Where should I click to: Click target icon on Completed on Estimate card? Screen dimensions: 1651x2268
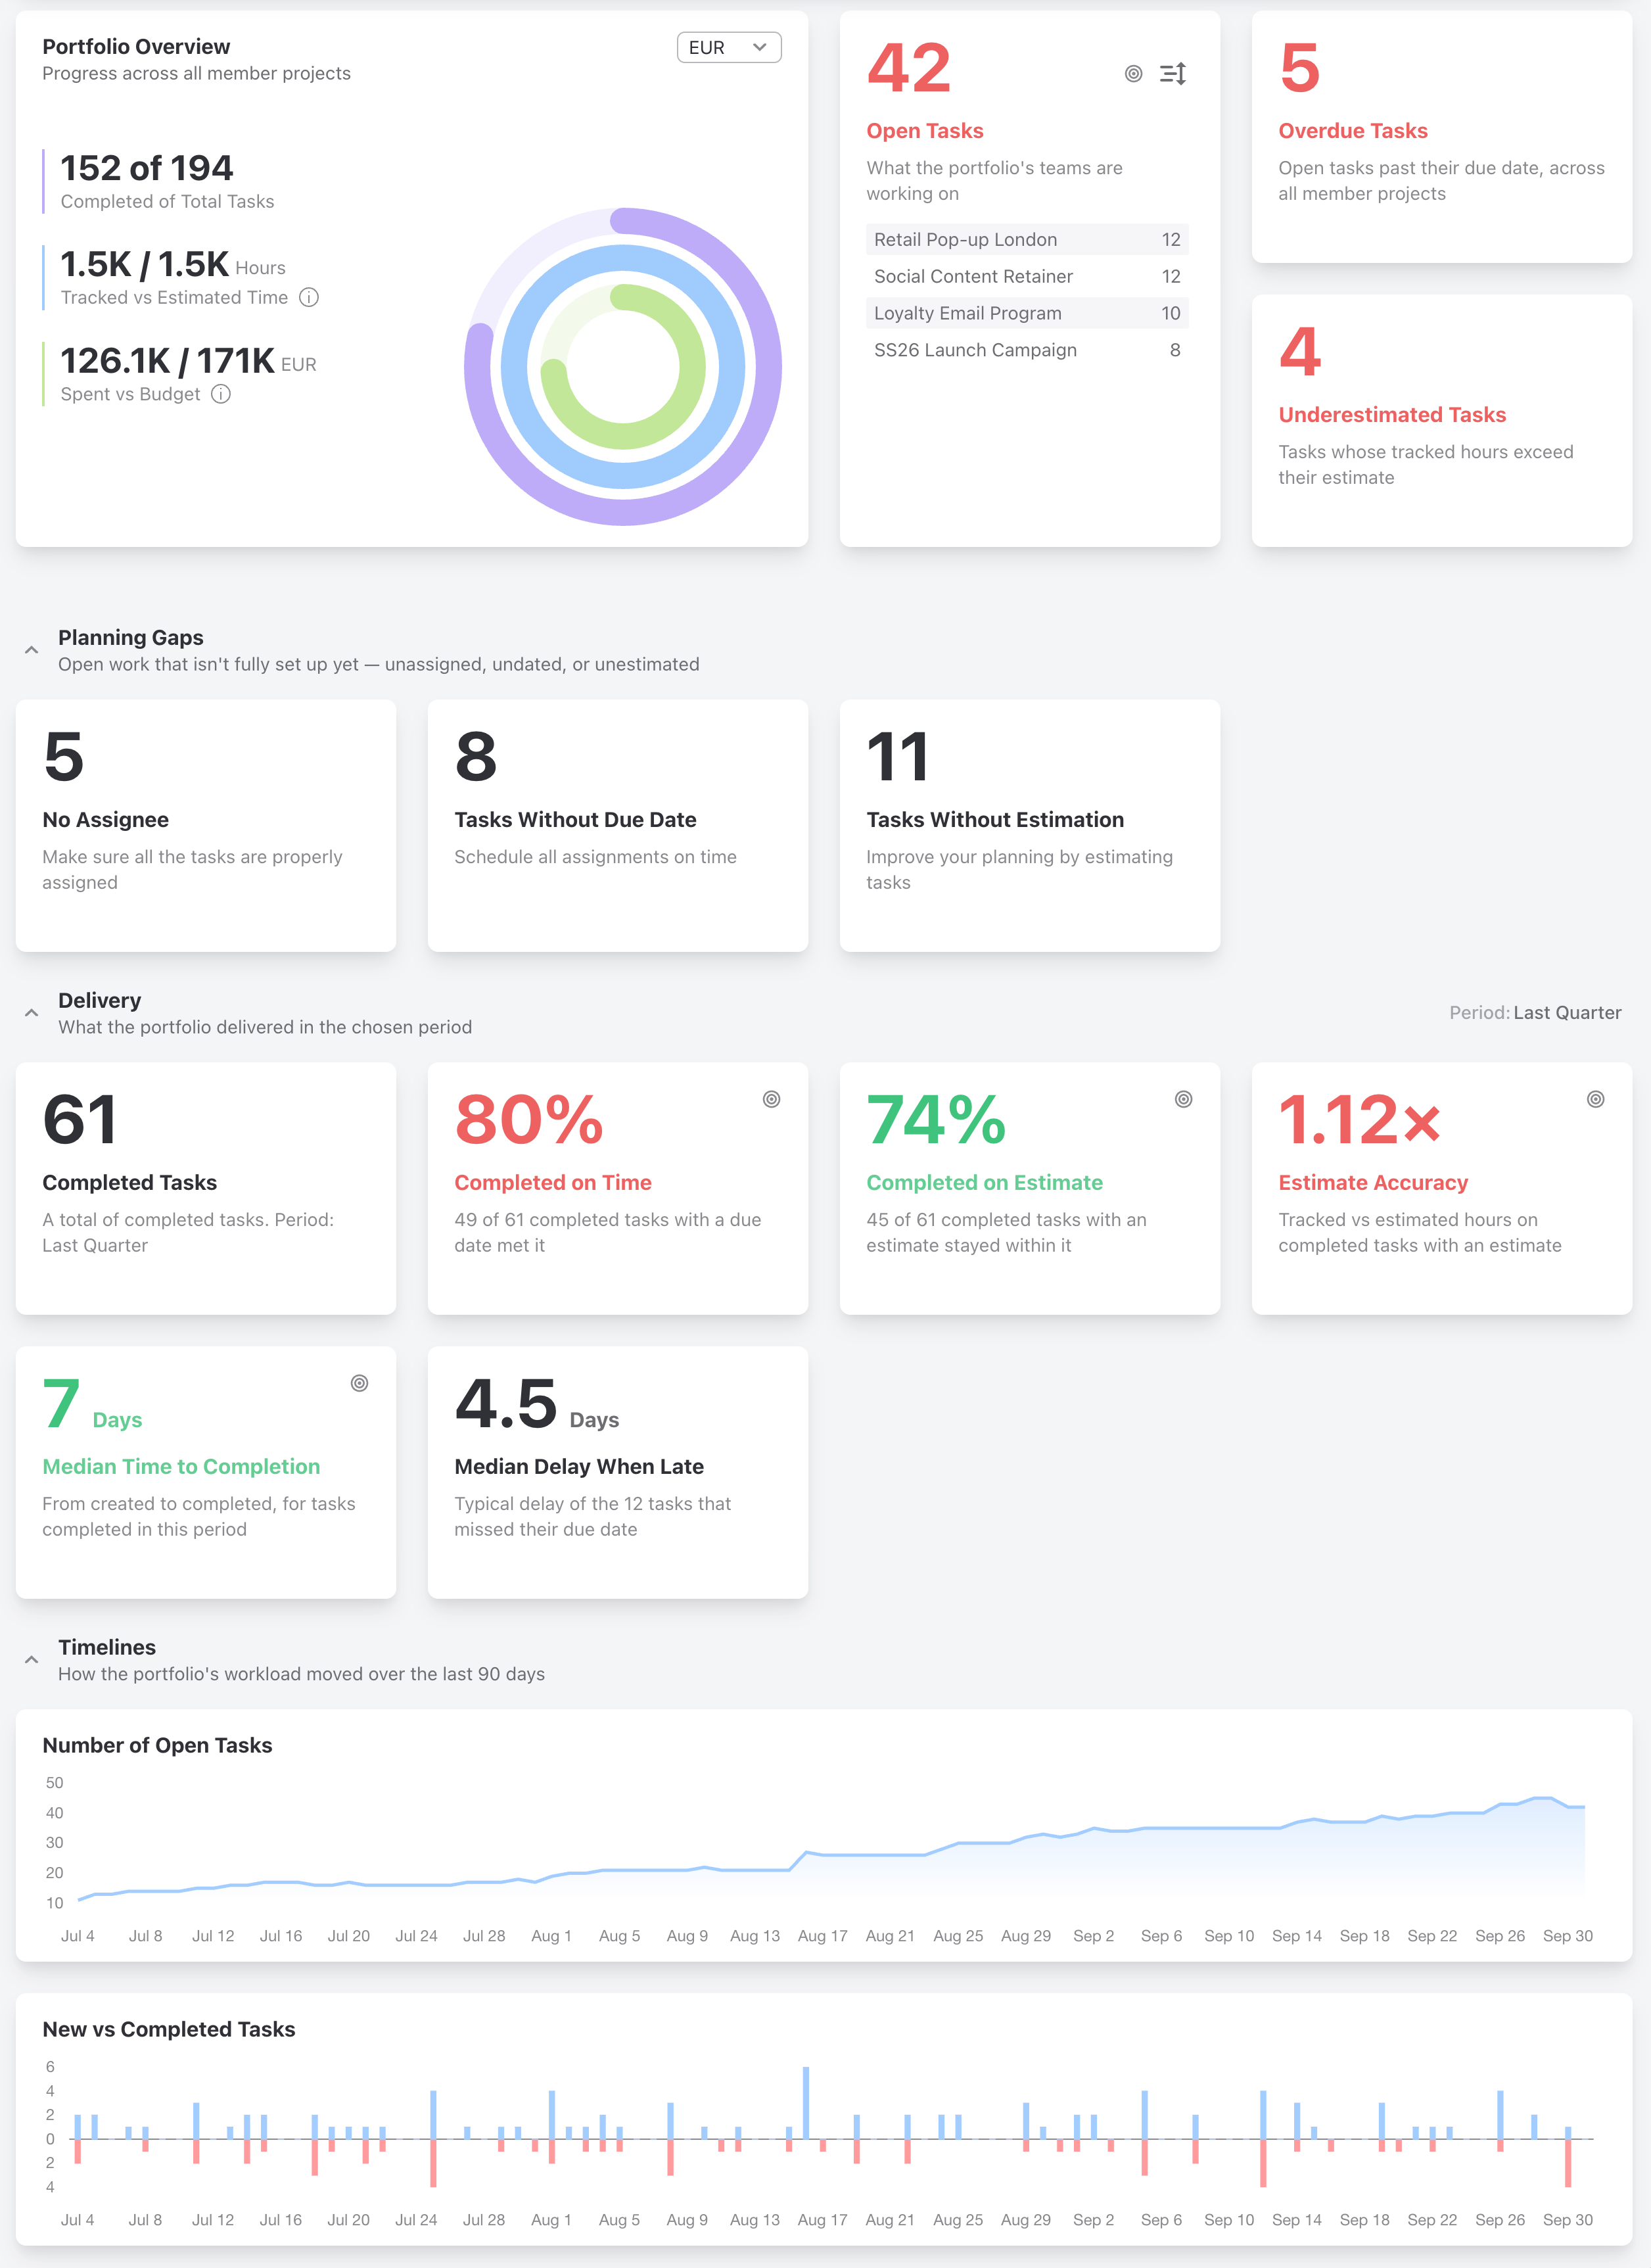coord(1183,1099)
